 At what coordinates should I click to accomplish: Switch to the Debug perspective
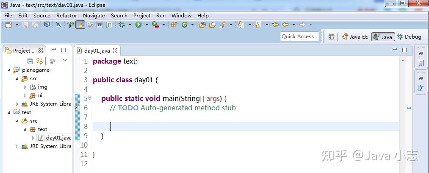[409, 37]
